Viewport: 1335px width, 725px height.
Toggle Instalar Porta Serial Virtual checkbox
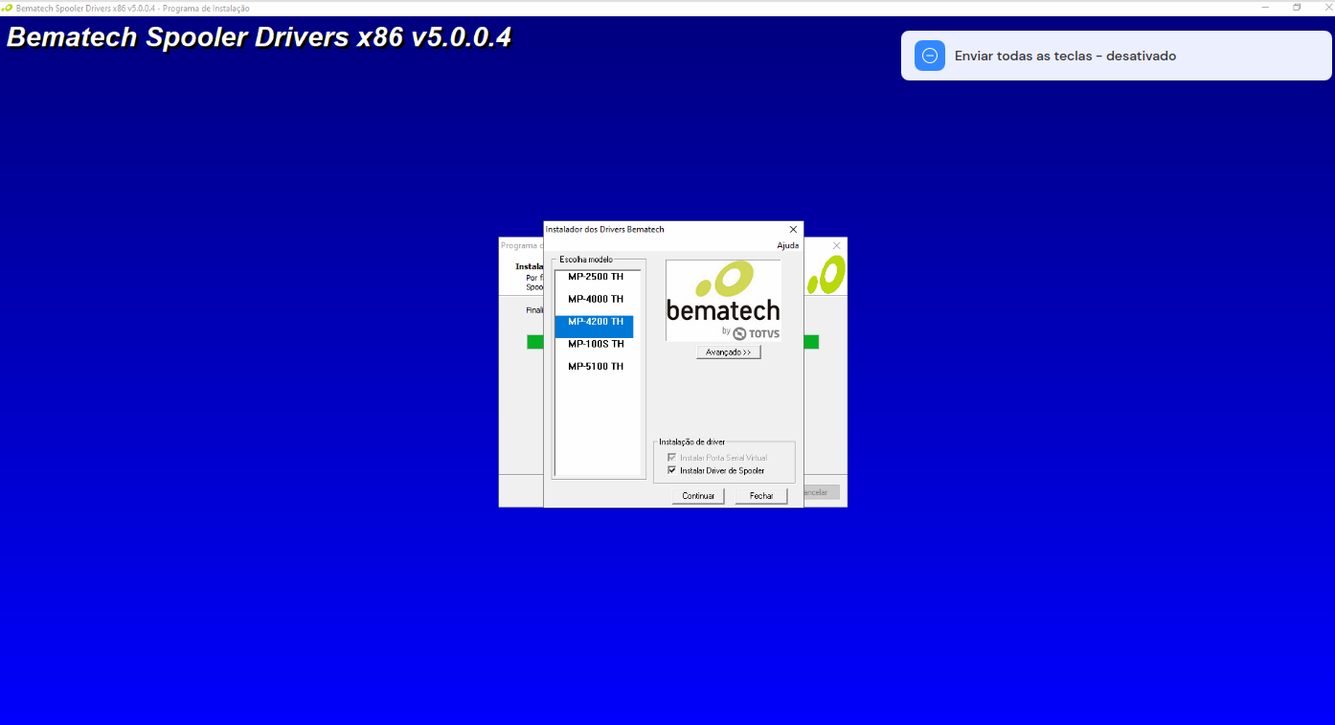pos(672,458)
